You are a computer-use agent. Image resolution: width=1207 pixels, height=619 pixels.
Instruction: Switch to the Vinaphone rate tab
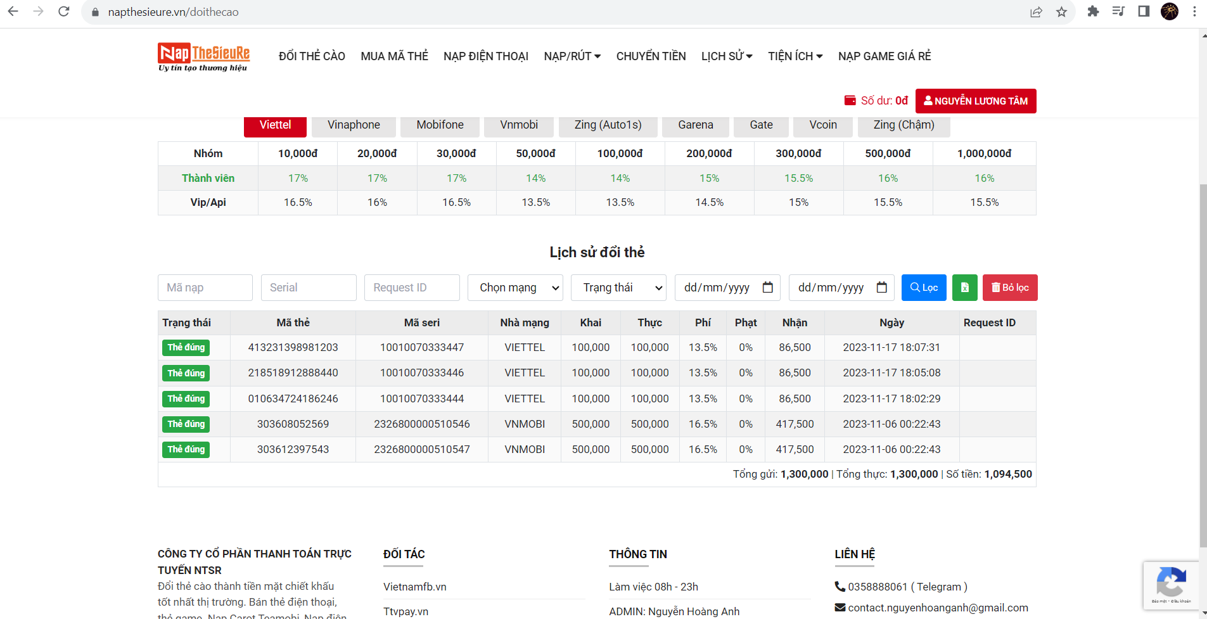pos(354,125)
